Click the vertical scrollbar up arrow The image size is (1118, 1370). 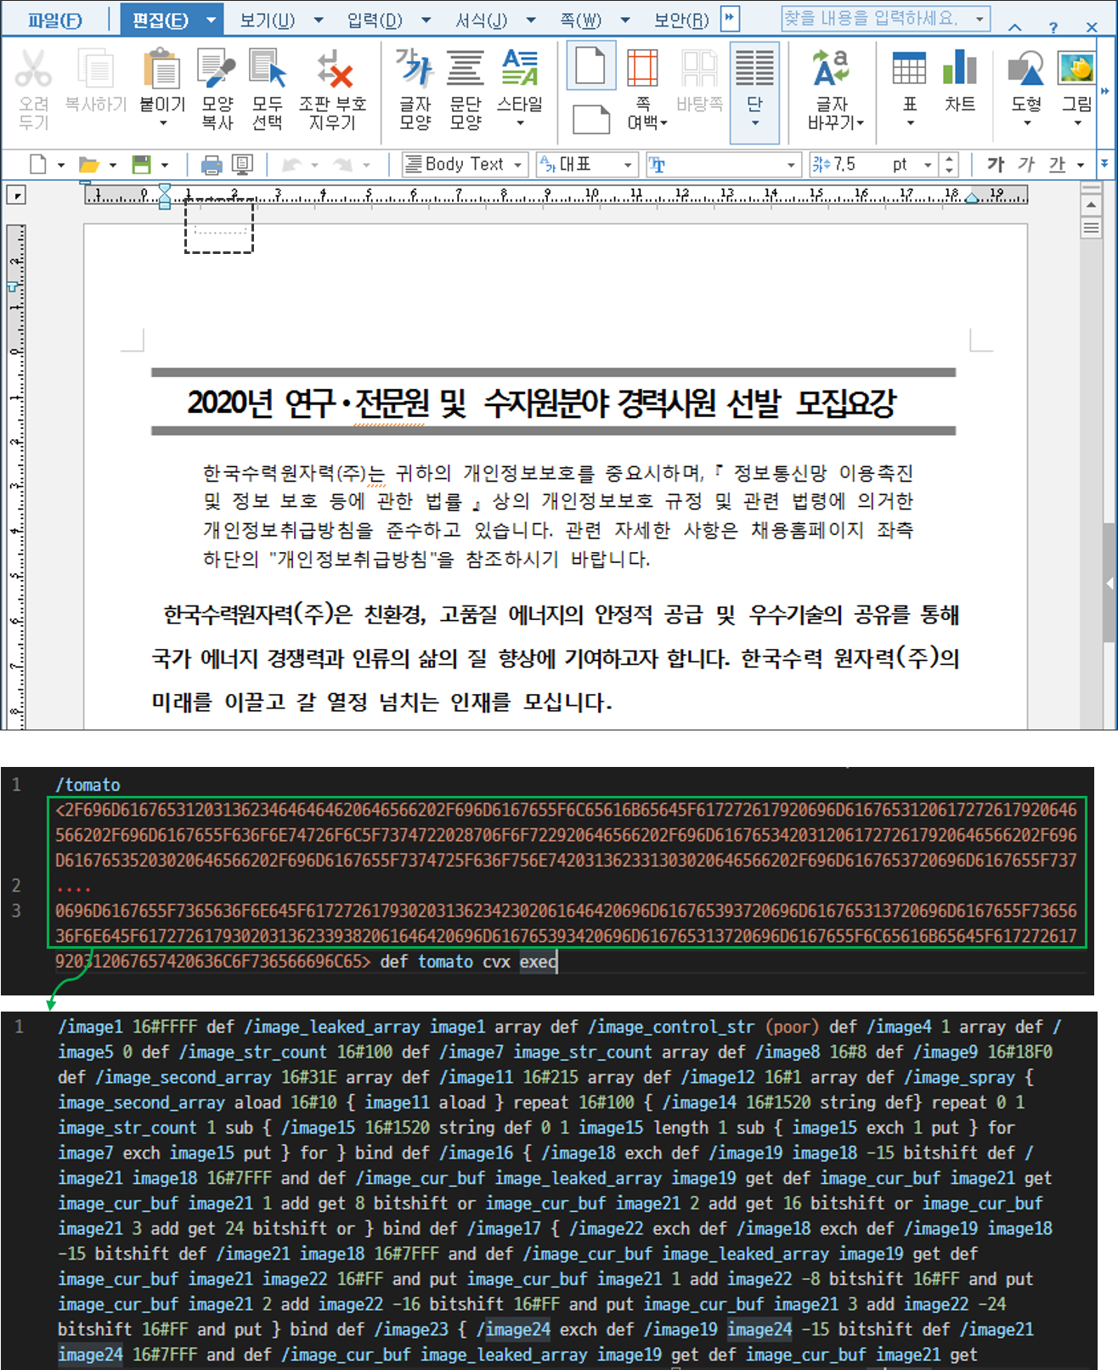1092,204
